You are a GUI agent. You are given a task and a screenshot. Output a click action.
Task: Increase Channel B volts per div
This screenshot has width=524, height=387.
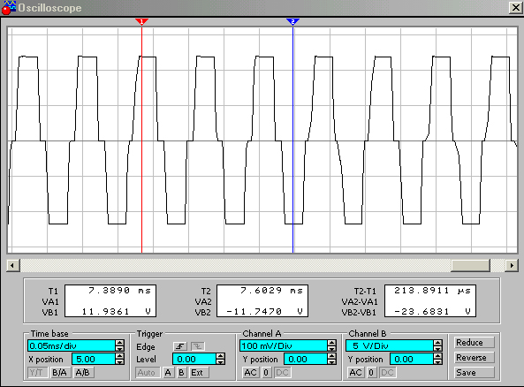pos(437,343)
